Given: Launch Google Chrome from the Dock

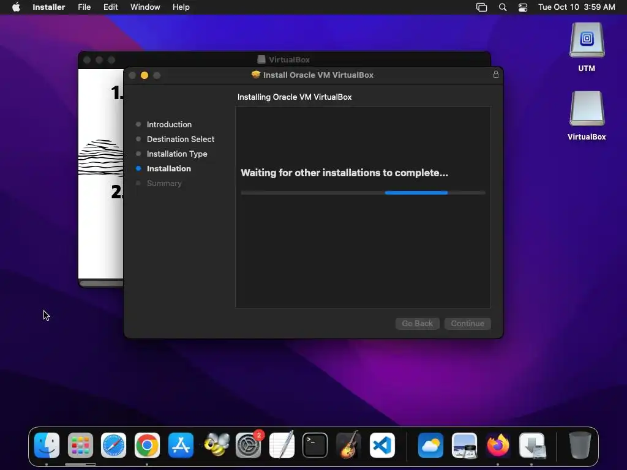Looking at the screenshot, I should click(147, 446).
